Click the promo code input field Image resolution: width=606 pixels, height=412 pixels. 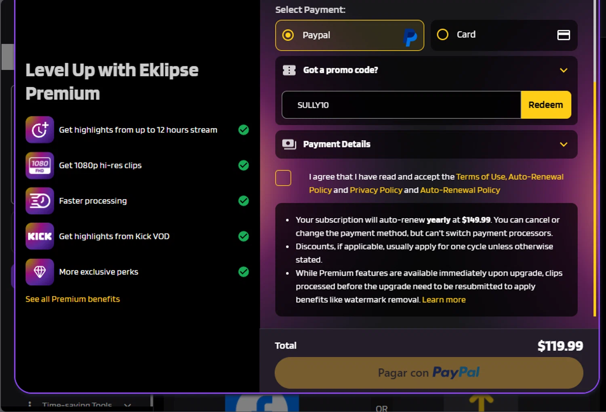[x=401, y=105]
